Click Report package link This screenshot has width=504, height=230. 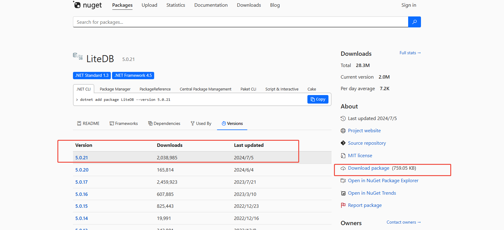coord(365,205)
